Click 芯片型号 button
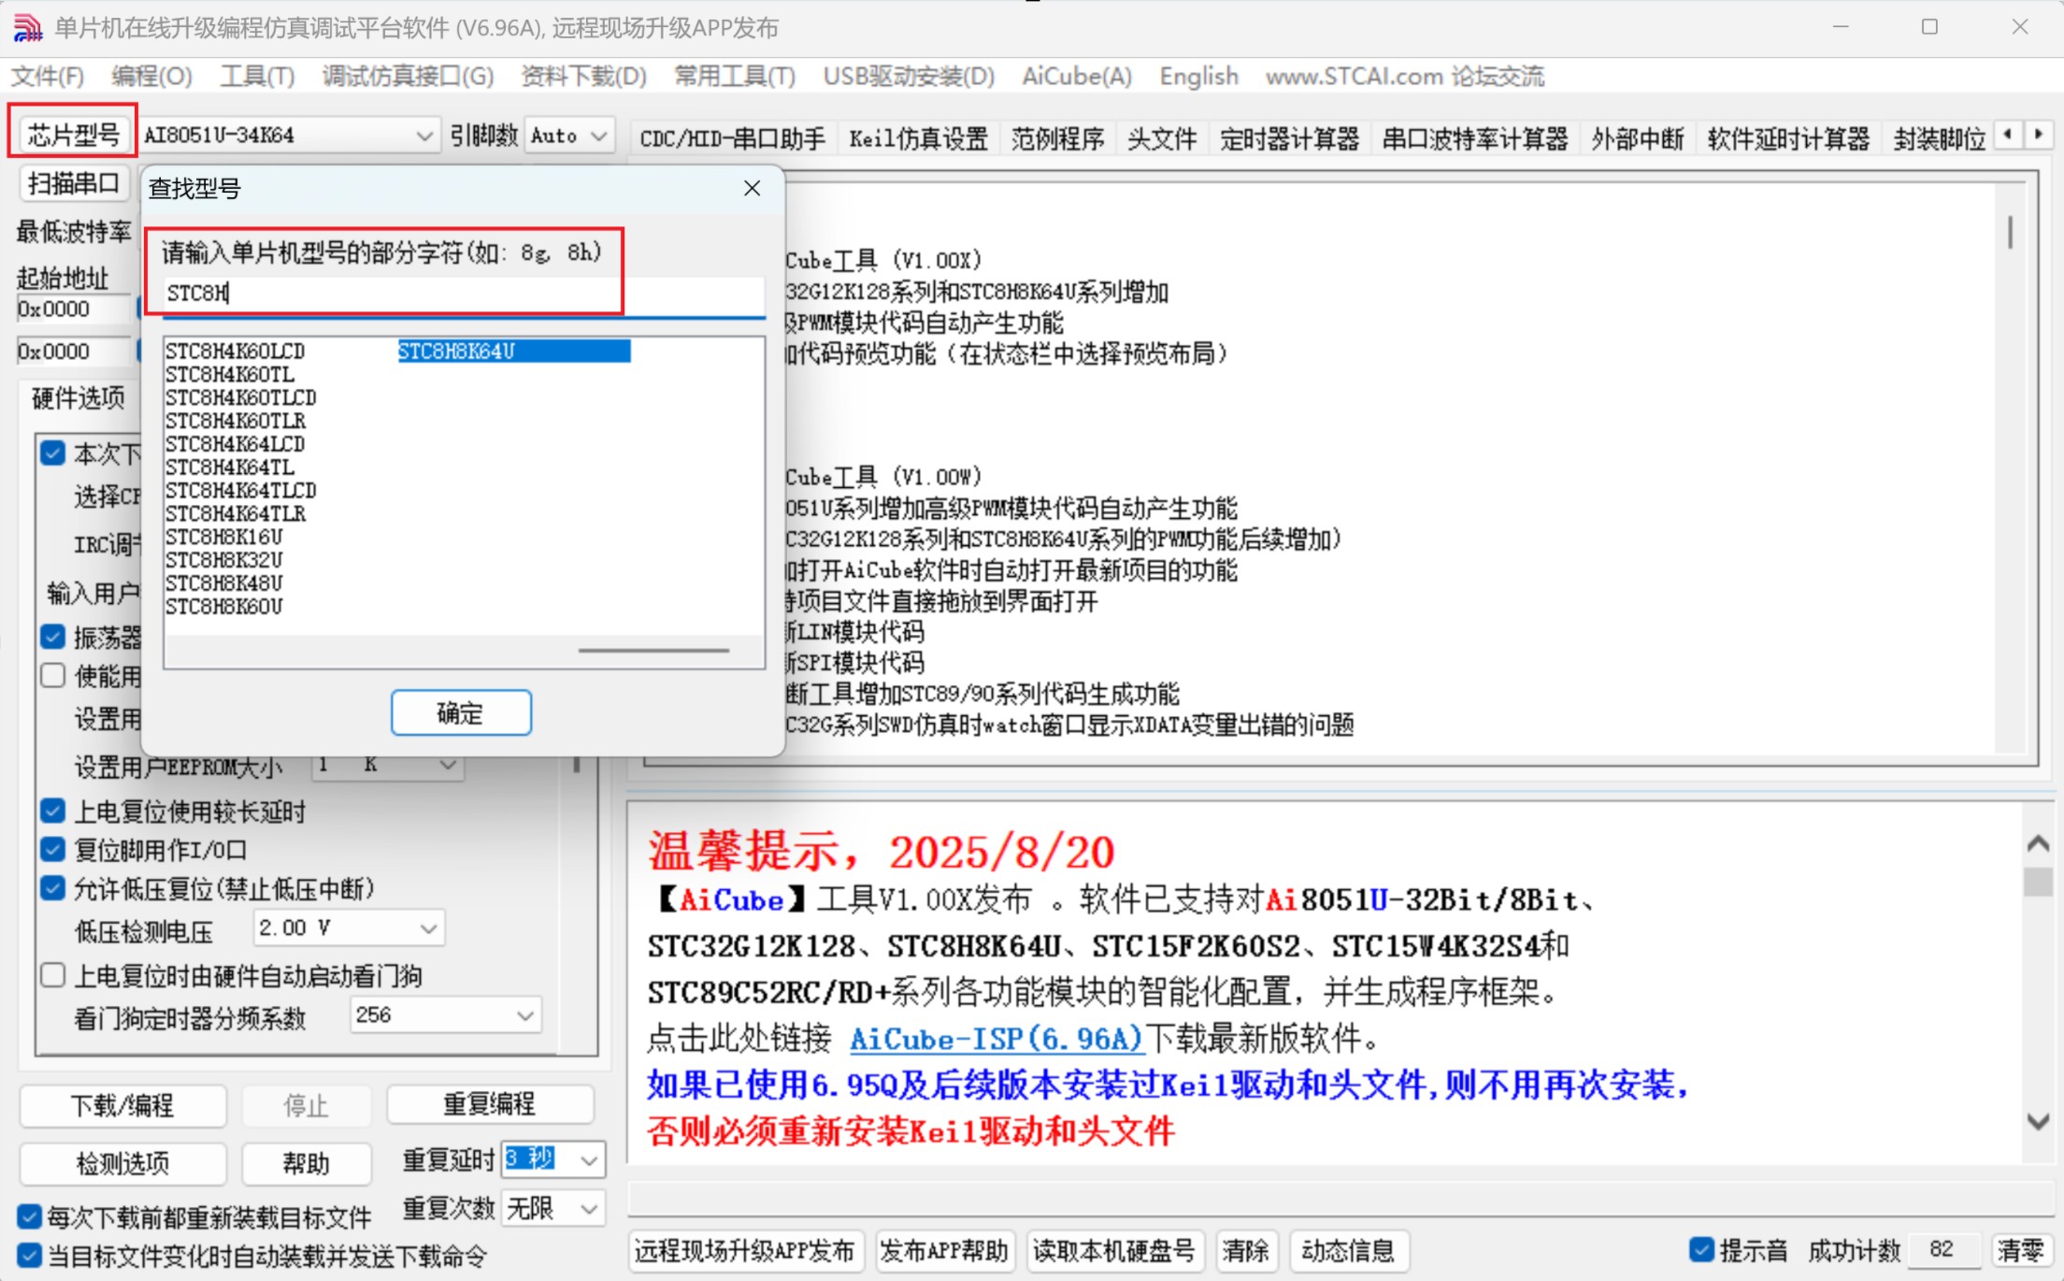2064x1281 pixels. pos(73,135)
